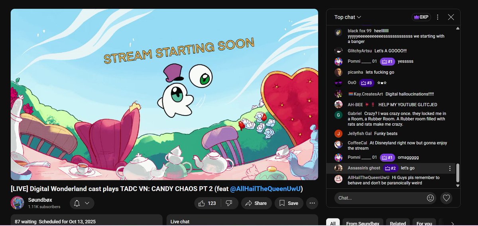Screen dimensions: 478x226
Task: Click 'HELP MY YOUTUBE GLITCJED' message
Action: [407, 105]
